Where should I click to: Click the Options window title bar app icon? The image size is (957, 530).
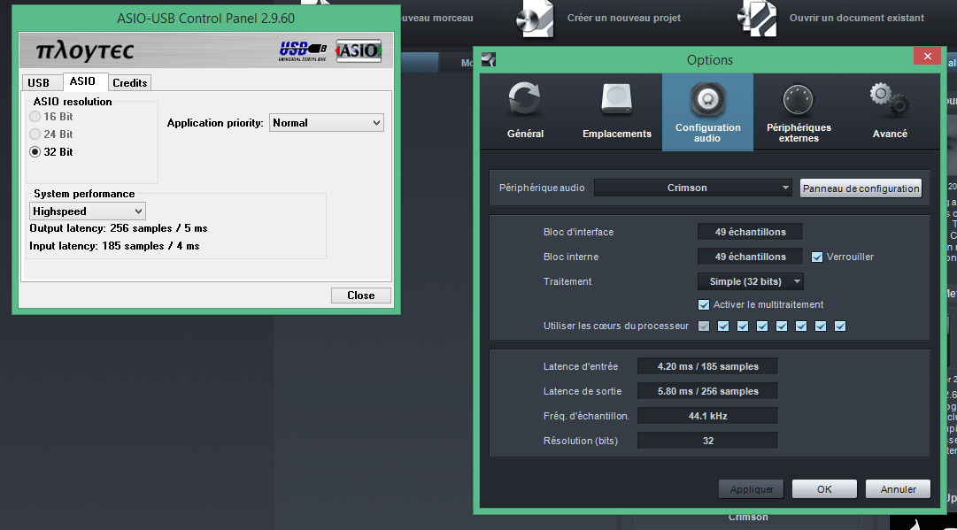(489, 59)
